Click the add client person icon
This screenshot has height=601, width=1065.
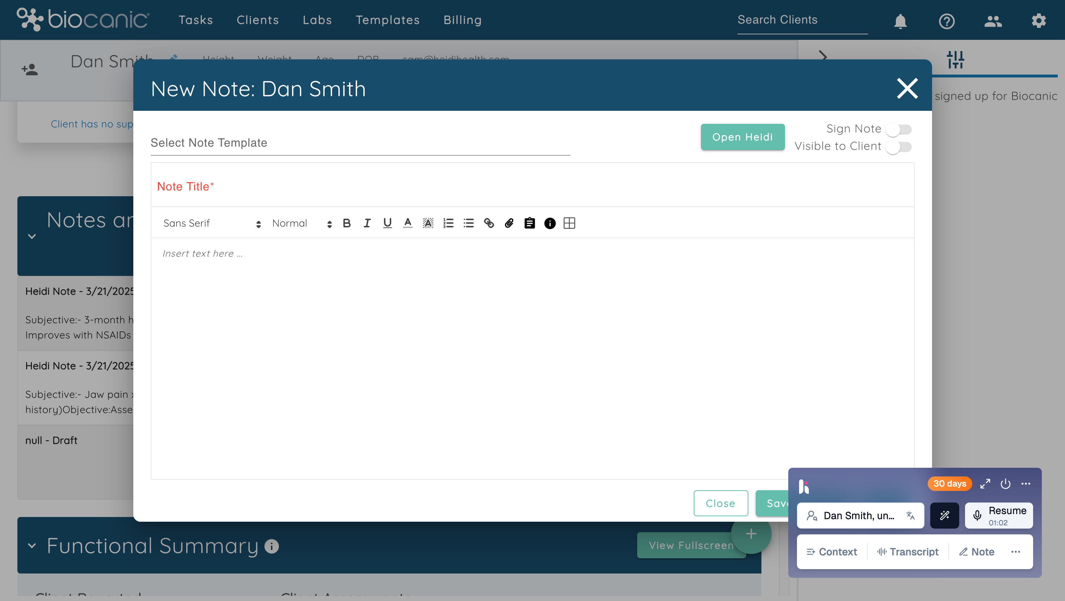point(29,69)
